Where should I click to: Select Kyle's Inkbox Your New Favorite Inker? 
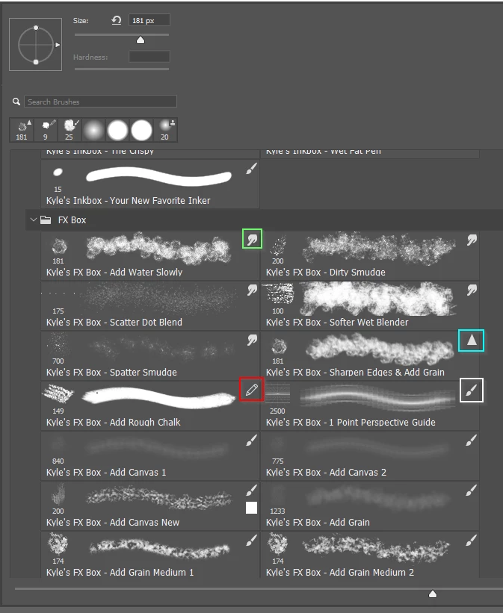point(150,184)
